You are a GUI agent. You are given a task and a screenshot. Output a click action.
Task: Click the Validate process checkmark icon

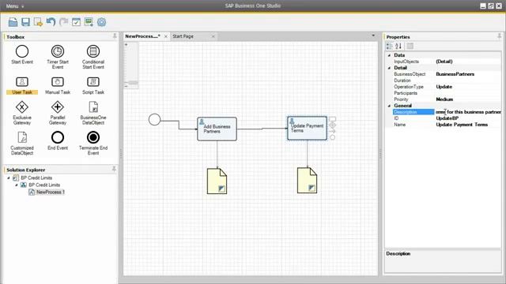pos(76,22)
